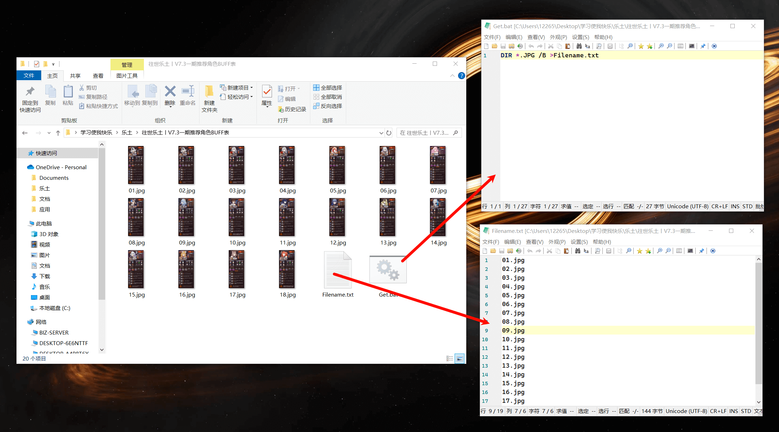Open New item (新建项目) dropdown

click(236, 88)
